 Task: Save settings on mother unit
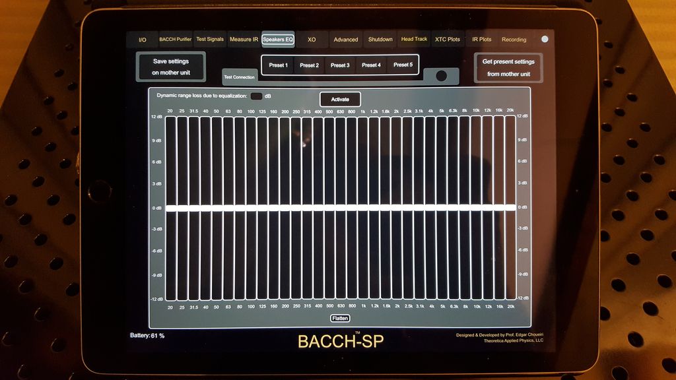point(171,67)
